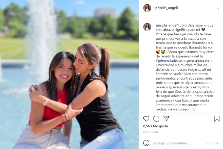Click the 22 DE JUNIO date link

point(151,132)
